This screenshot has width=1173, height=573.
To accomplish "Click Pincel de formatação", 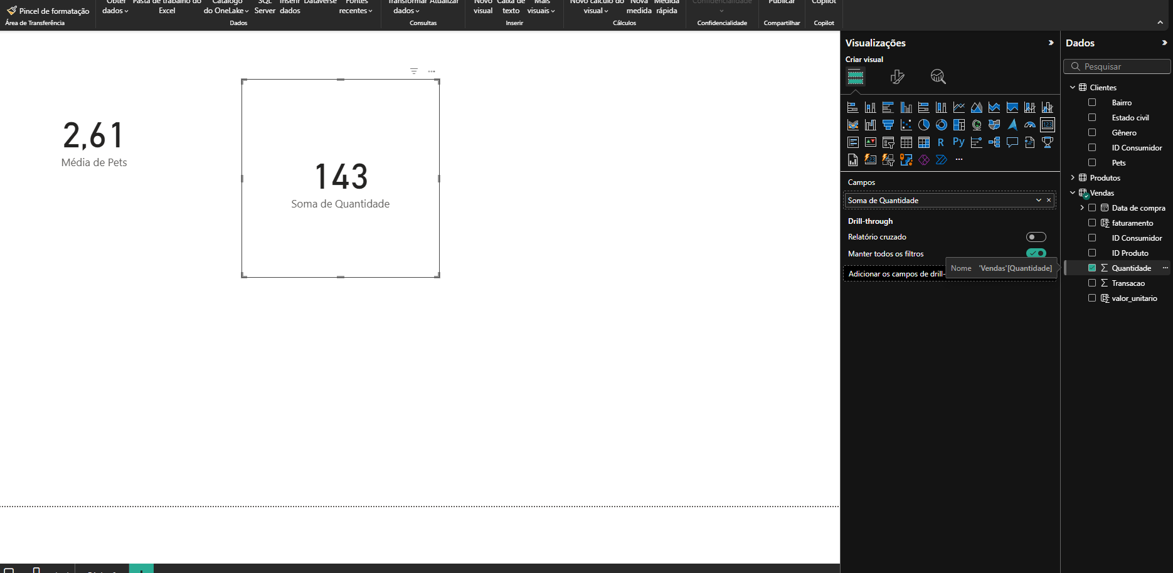I will click(48, 11).
